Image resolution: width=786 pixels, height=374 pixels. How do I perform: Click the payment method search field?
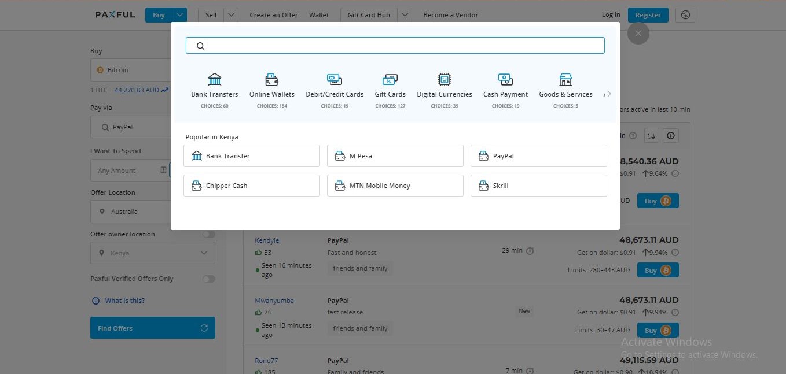tap(395, 46)
